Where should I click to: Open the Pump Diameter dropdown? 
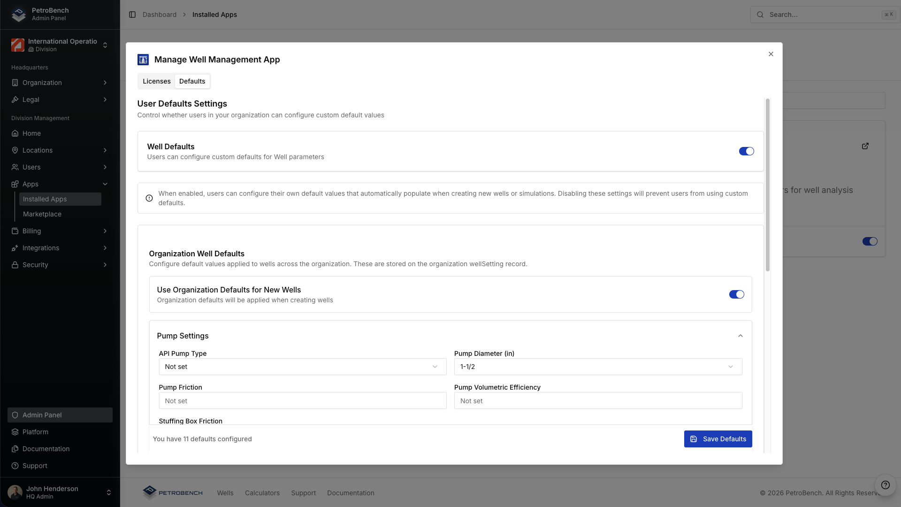tap(598, 367)
